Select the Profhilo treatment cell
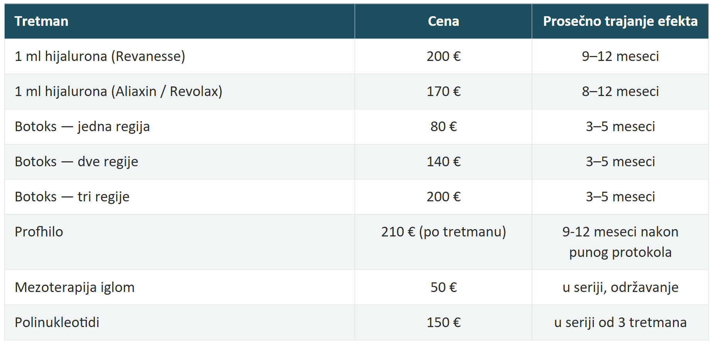 [x=179, y=242]
